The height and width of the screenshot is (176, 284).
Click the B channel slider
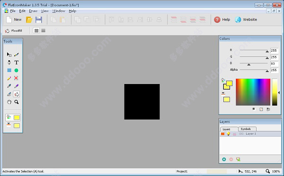(254, 64)
